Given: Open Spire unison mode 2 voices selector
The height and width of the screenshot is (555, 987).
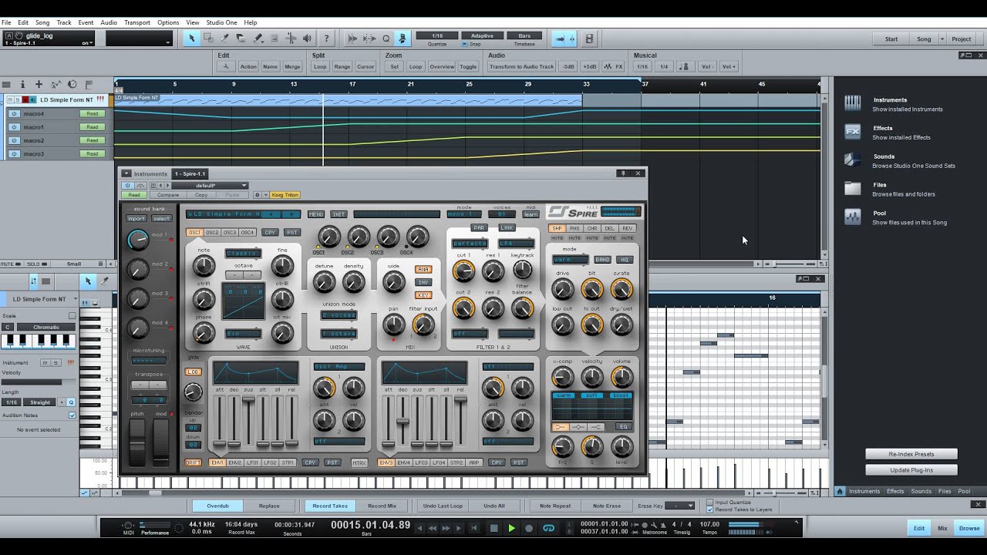Looking at the screenshot, I should coord(339,316).
